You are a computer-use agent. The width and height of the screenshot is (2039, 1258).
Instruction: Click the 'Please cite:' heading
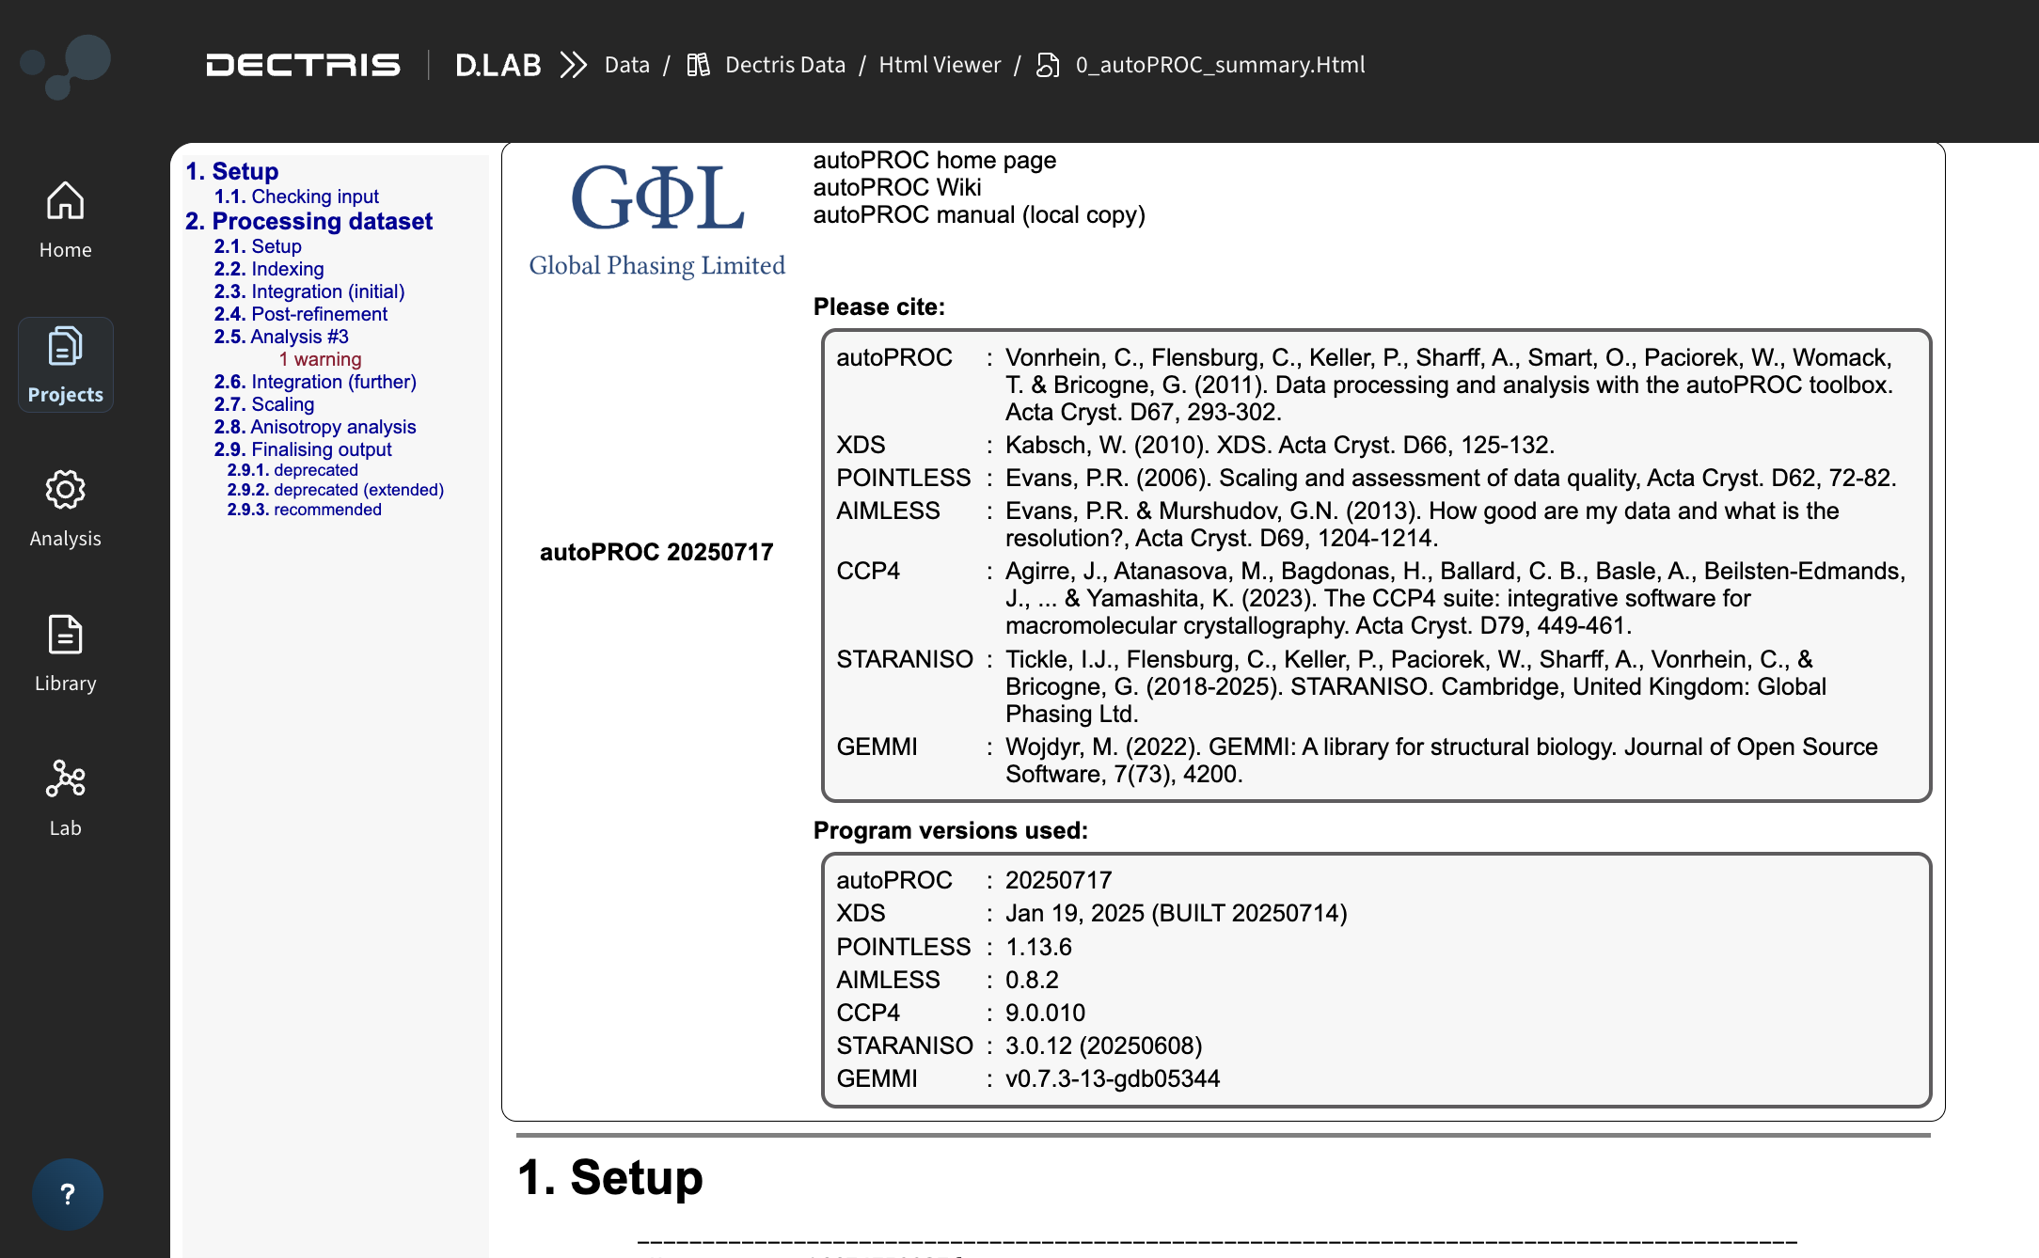[x=879, y=307]
